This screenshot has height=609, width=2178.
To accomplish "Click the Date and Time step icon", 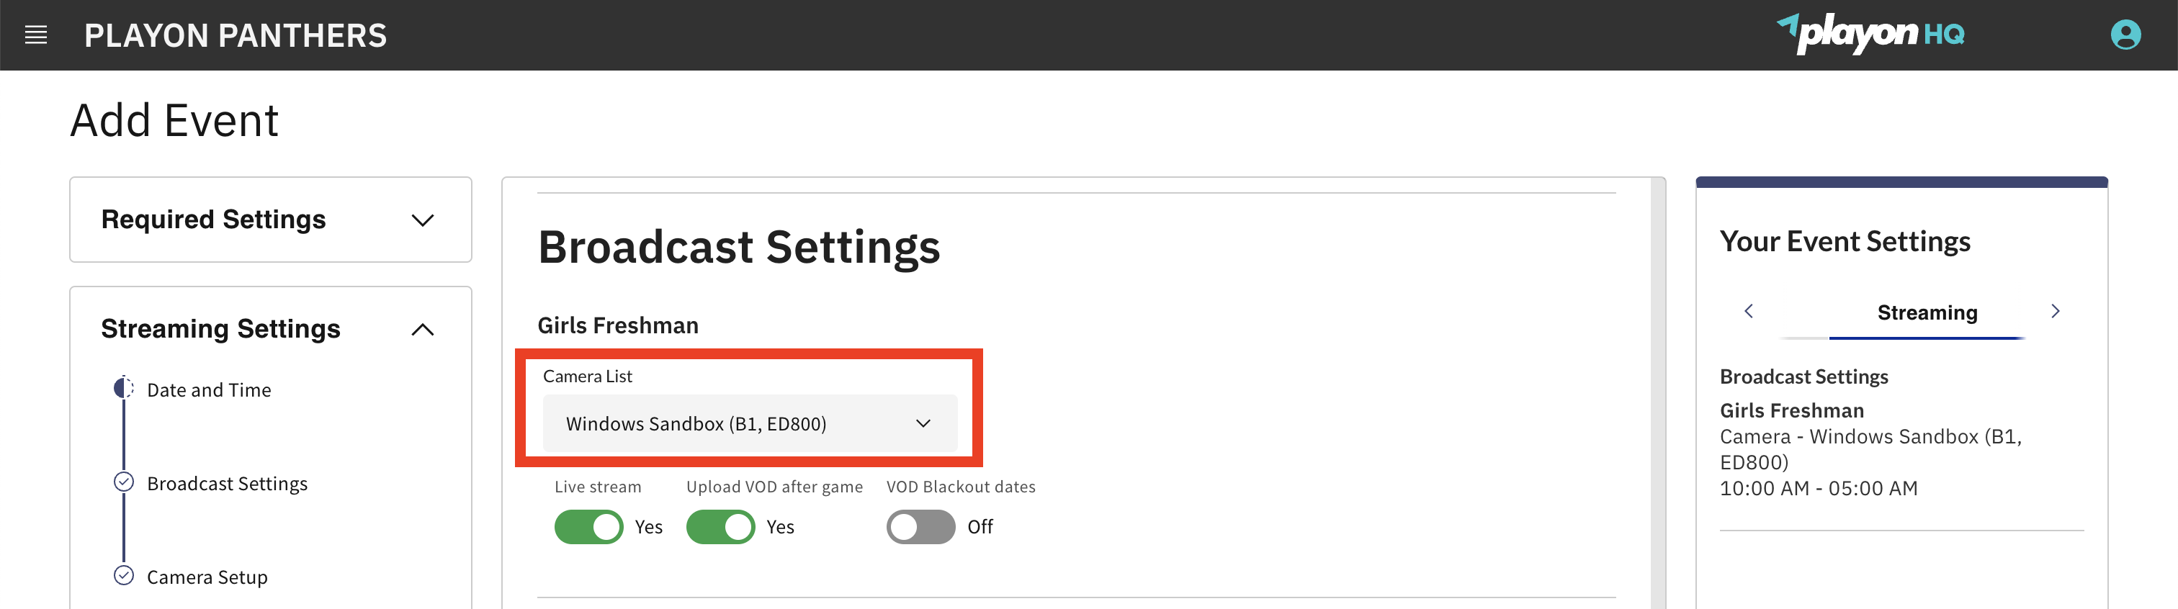I will click(x=123, y=389).
